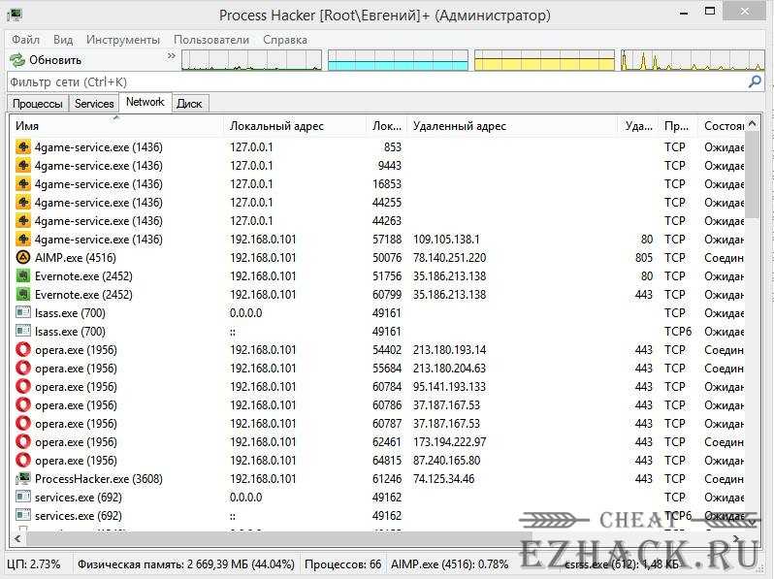Click the opera.exe icon on port 60786
This screenshot has width=774, height=579.
coord(23,405)
